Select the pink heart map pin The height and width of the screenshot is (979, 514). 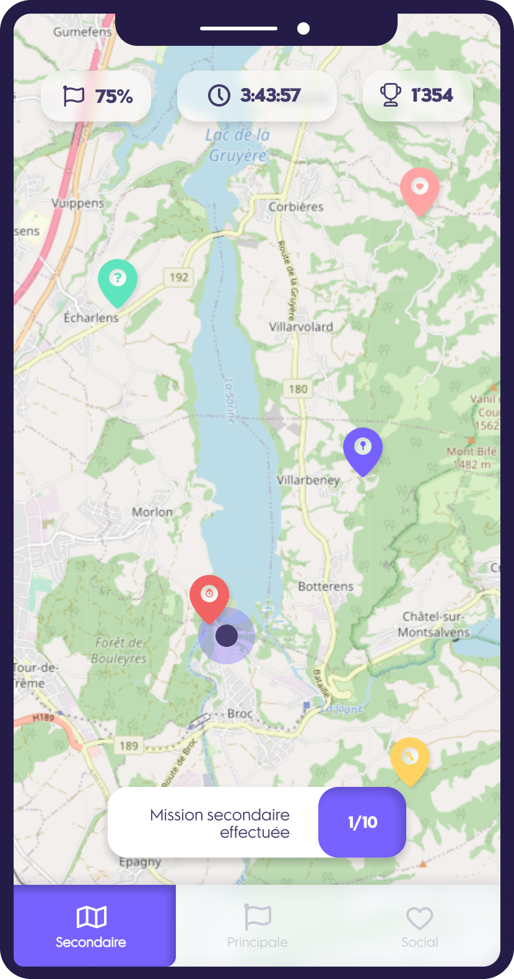pos(420,190)
